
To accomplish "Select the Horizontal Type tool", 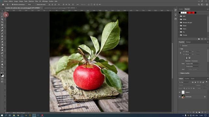I will click(x=2, y=56).
